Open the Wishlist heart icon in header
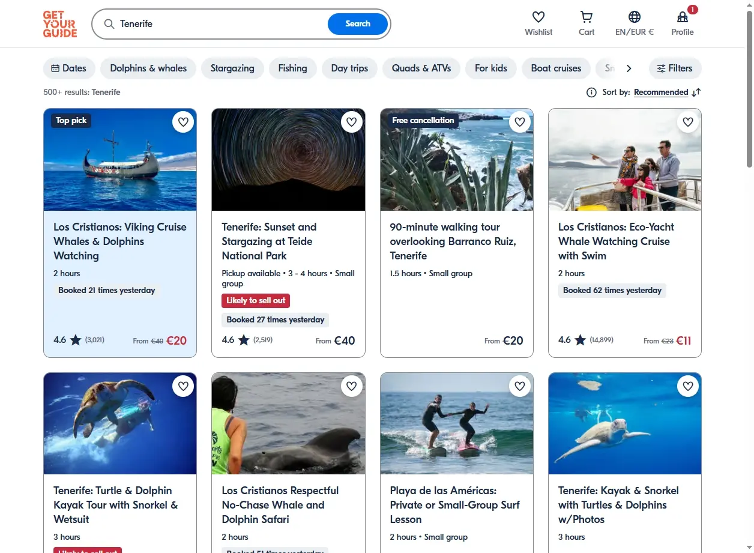The image size is (754, 553). [x=538, y=17]
